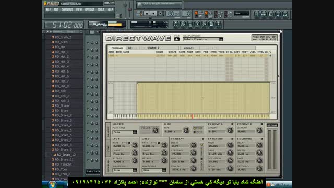Image resolution: width=334 pixels, height=188 pixels.
Task: Select the RD_Shaker channel
Action: [62, 105]
